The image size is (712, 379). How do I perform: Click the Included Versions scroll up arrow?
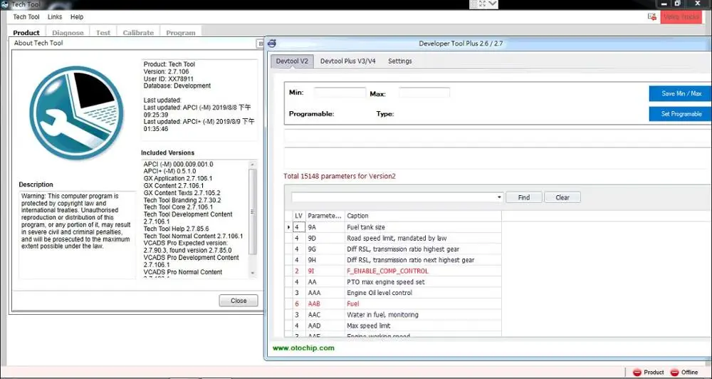pos(253,164)
